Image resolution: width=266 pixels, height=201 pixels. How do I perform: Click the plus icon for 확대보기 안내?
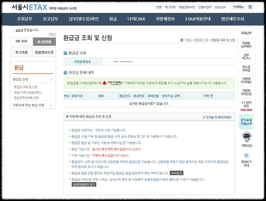click(246, 155)
